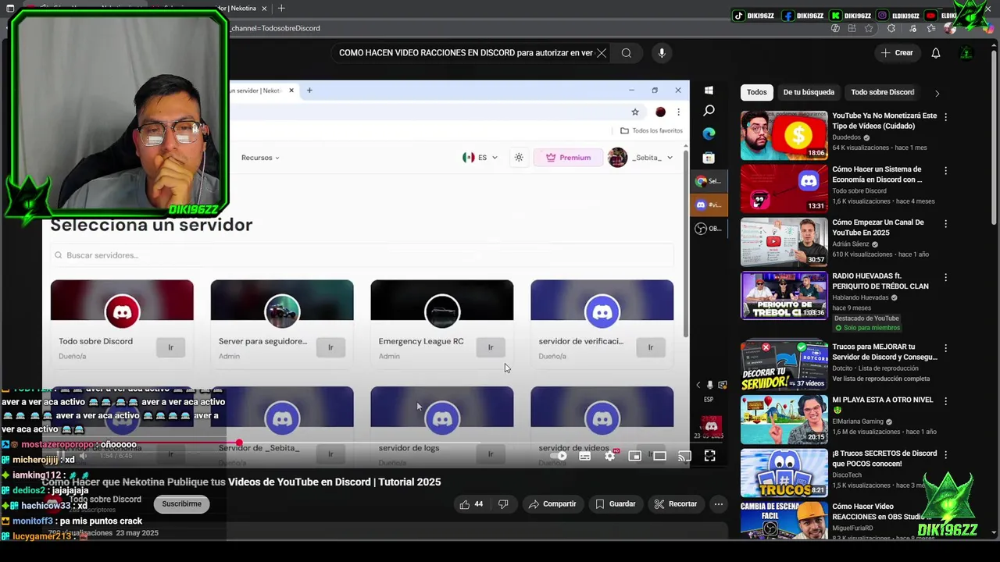The image size is (1000, 562).
Task: Open split screen icon in browser toolbar
Action: coord(852,28)
